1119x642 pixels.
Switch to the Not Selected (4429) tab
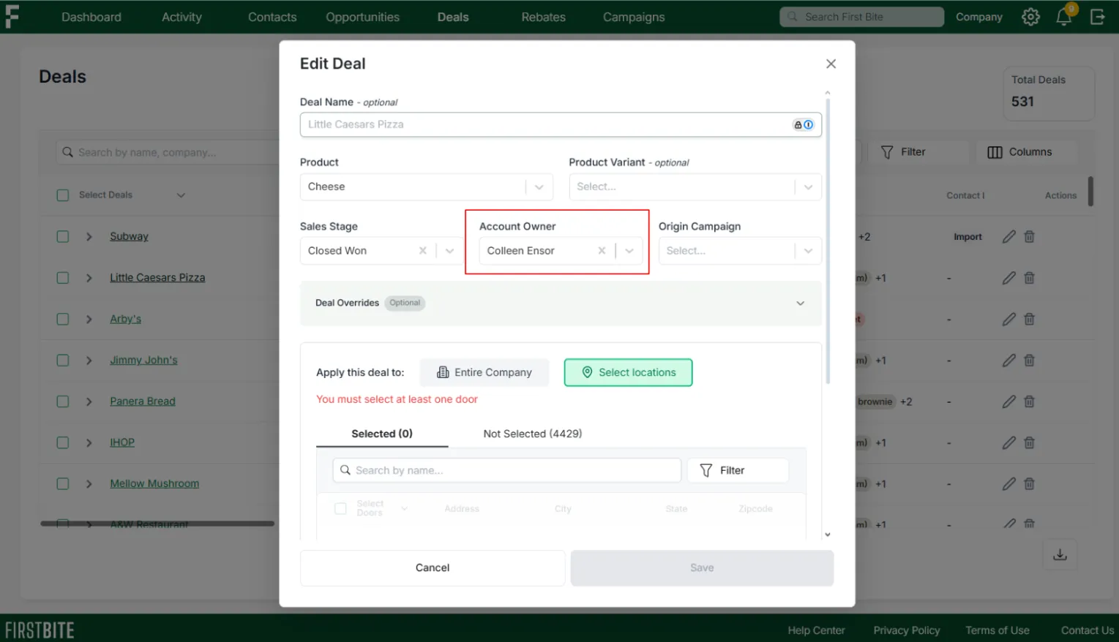[533, 434]
